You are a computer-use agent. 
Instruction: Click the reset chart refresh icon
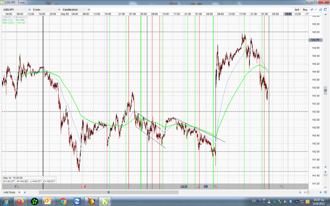325,192
